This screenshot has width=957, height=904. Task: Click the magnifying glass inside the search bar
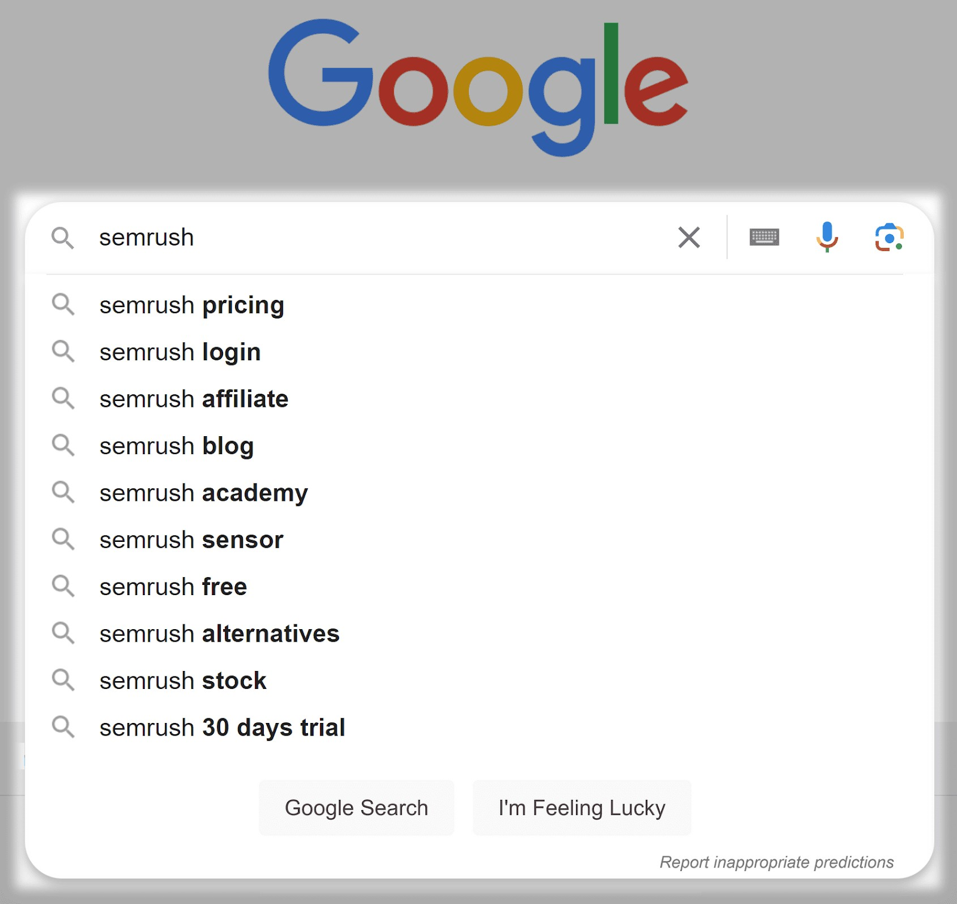[63, 238]
